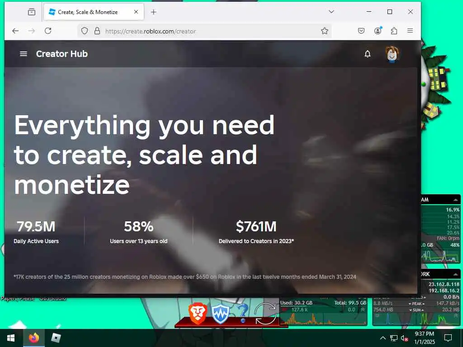This screenshot has height=347, width=463.
Task: Launch Brave browser from the dock
Action: click(x=198, y=313)
